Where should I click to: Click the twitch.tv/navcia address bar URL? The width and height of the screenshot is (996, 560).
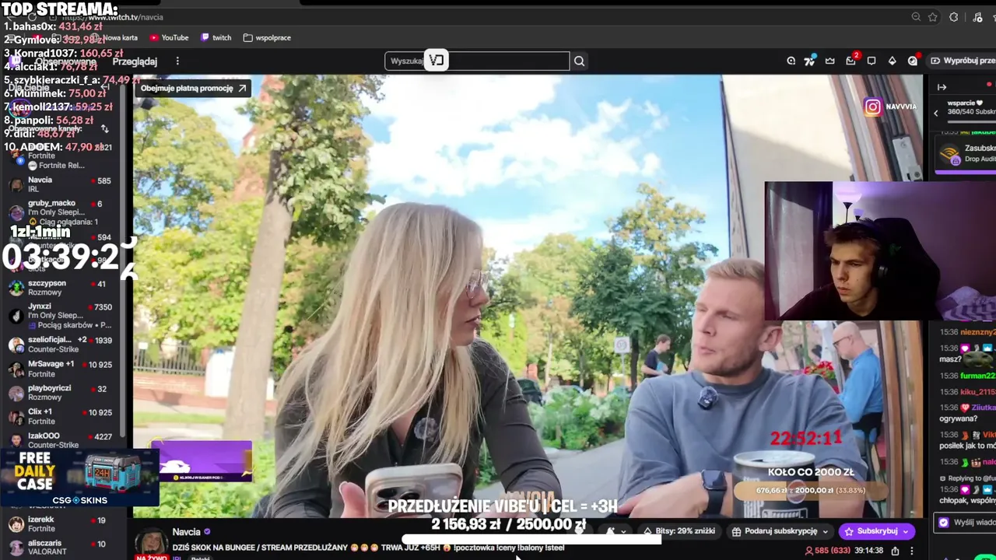pyautogui.click(x=114, y=17)
